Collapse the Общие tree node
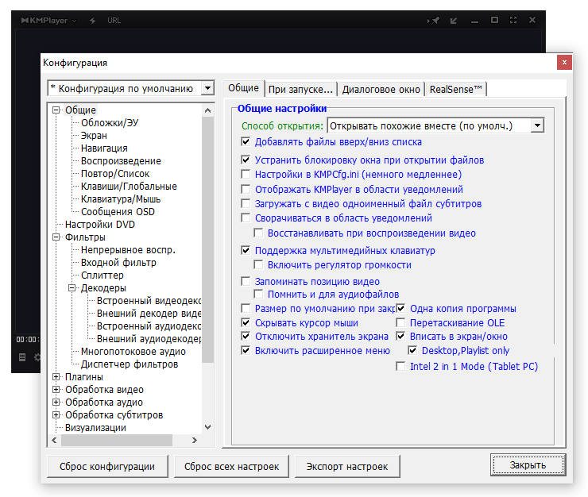 [56, 110]
